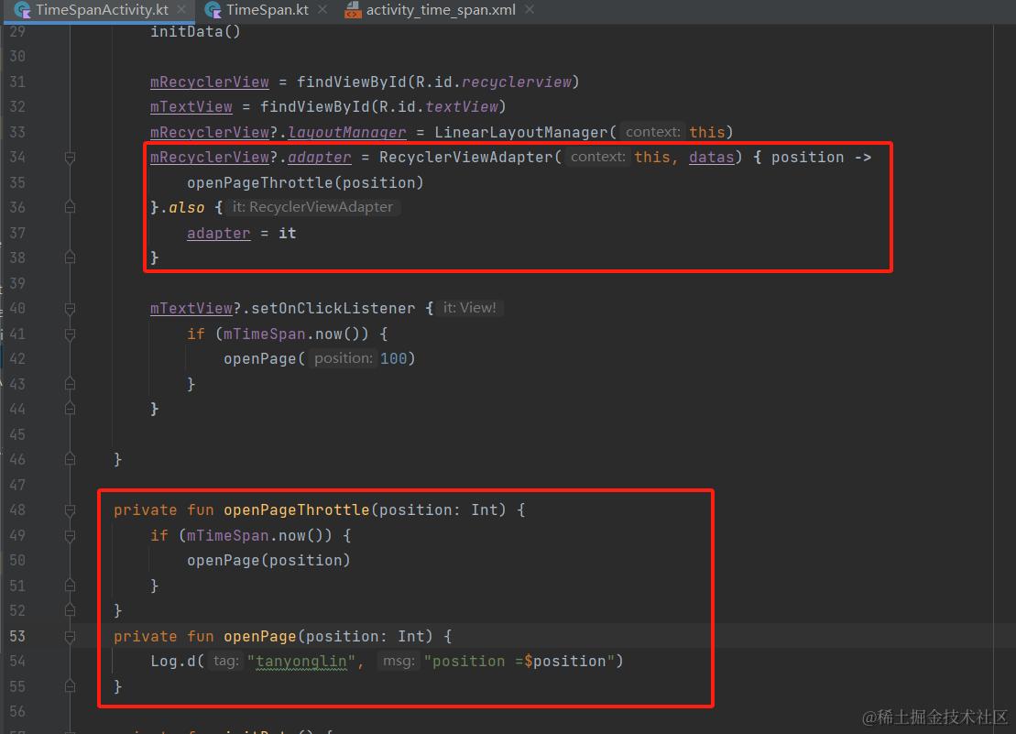Collapse the if block at line 41

tap(70, 334)
